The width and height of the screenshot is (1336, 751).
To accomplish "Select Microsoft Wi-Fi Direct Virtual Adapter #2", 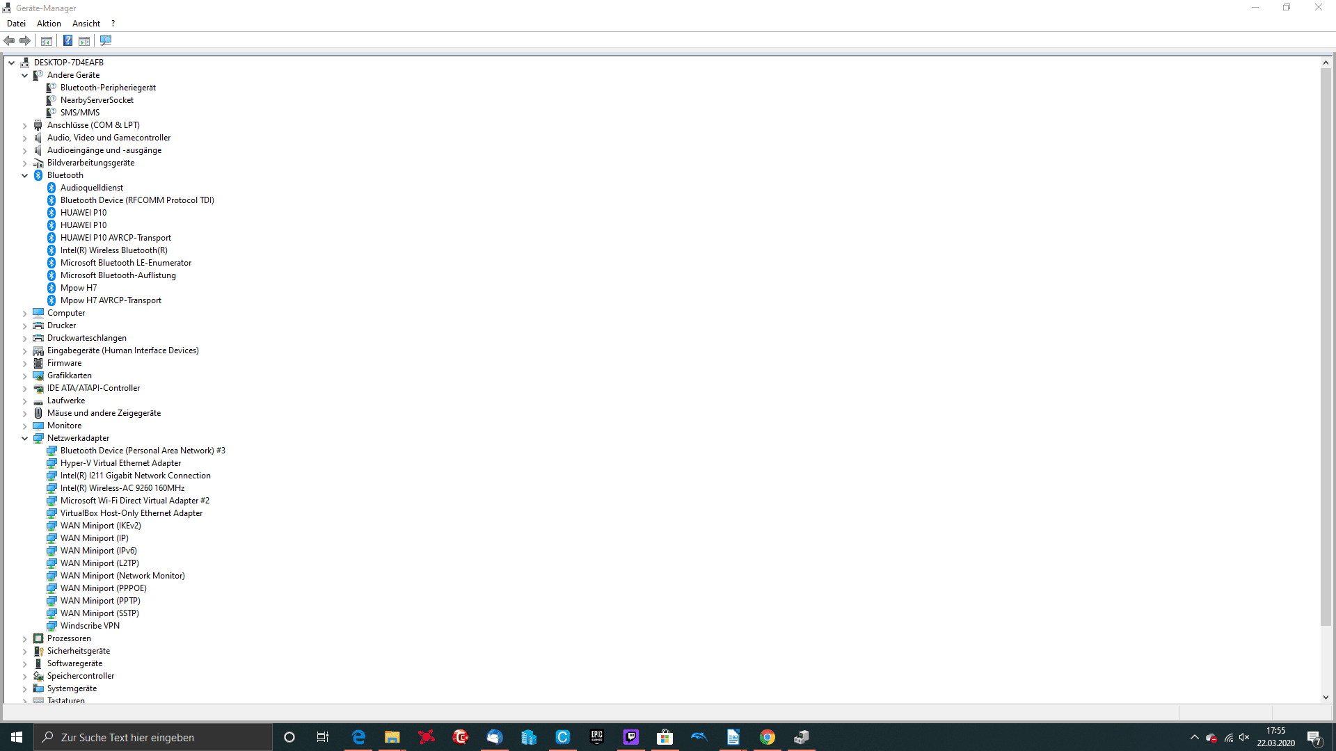I will [135, 501].
